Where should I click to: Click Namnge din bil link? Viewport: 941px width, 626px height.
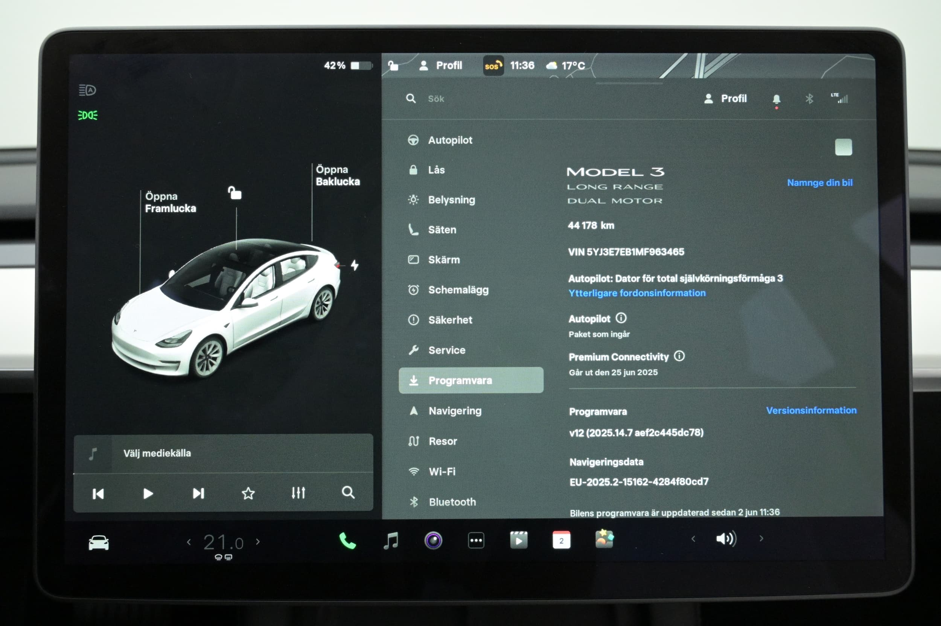pos(820,183)
